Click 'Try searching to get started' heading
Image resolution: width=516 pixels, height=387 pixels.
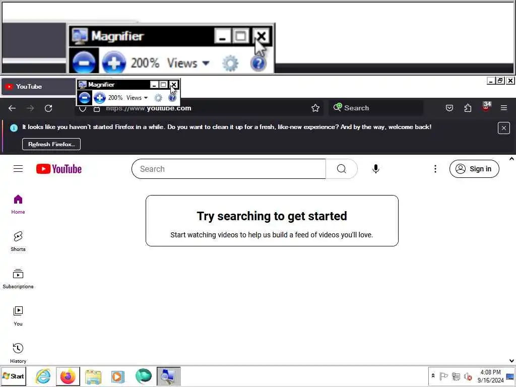[x=272, y=216]
